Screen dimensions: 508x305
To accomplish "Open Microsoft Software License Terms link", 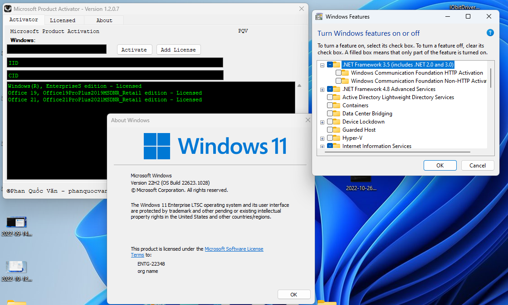I will [234, 249].
